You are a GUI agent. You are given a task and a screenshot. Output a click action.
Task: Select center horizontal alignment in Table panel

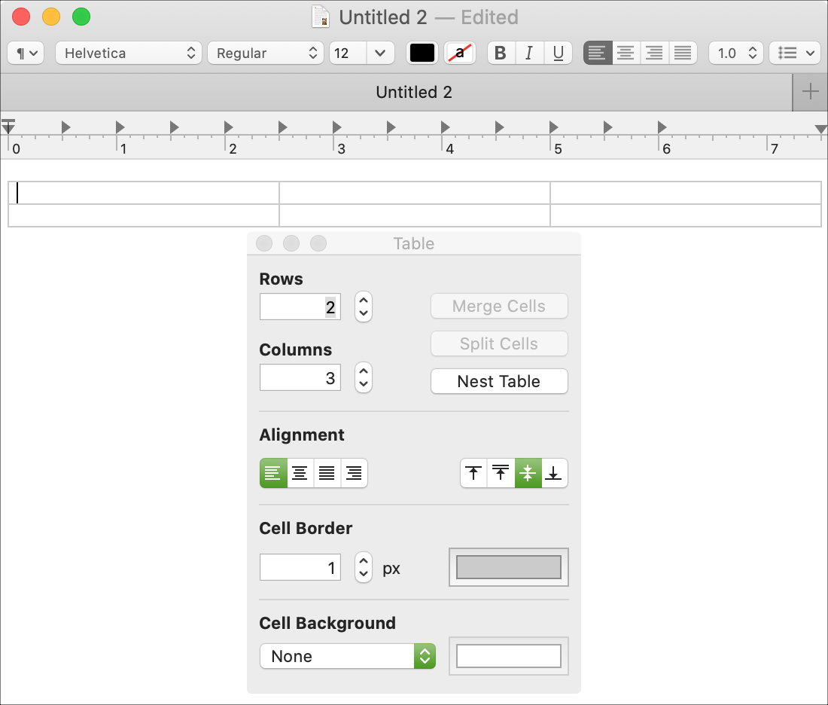coord(300,473)
